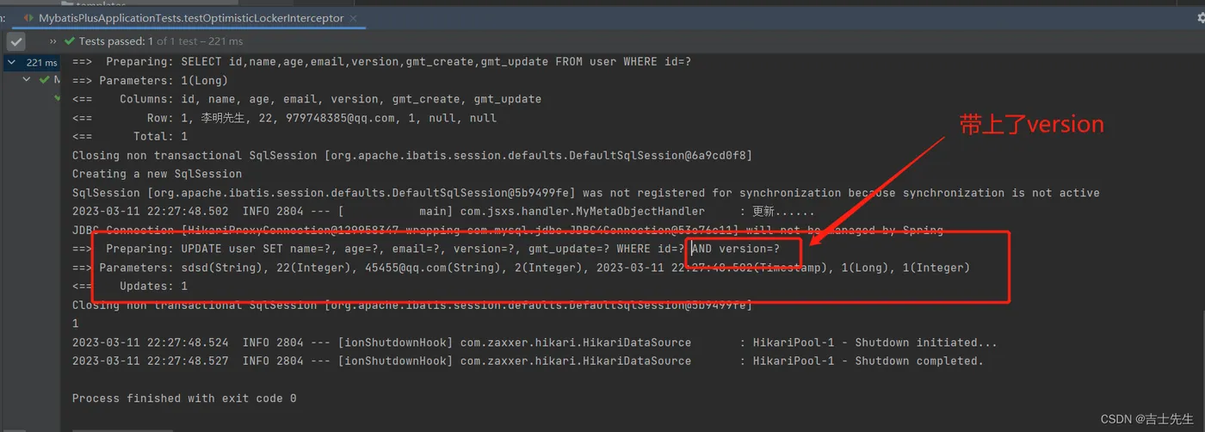Collapse the nested test class node chevron
The image size is (1205, 432).
click(x=28, y=79)
